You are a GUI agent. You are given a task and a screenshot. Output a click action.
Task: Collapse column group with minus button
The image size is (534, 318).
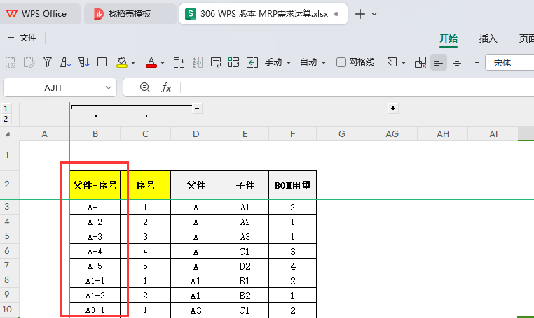pyautogui.click(x=197, y=108)
